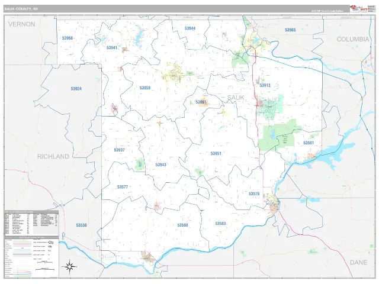Click the SAUK county label
This screenshot has height=284, width=379.
[236, 98]
